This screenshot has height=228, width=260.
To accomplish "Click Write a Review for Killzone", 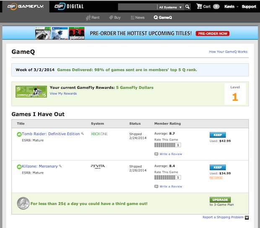I will [x=171, y=186].
